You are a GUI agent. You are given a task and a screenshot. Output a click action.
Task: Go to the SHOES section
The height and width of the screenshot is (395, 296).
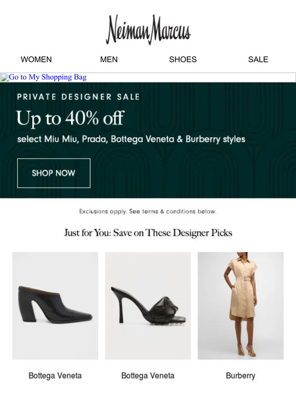(x=183, y=59)
